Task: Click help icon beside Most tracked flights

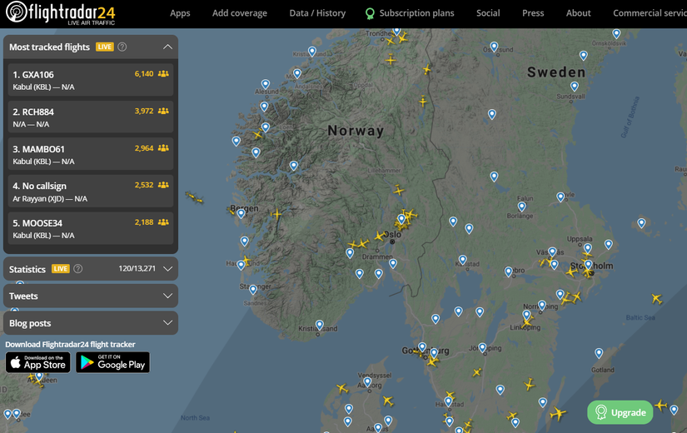Action: point(122,47)
